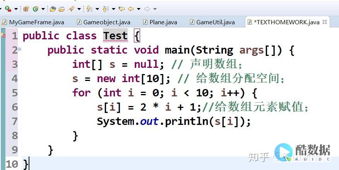Open the Back history dropdown arrow

139,9
